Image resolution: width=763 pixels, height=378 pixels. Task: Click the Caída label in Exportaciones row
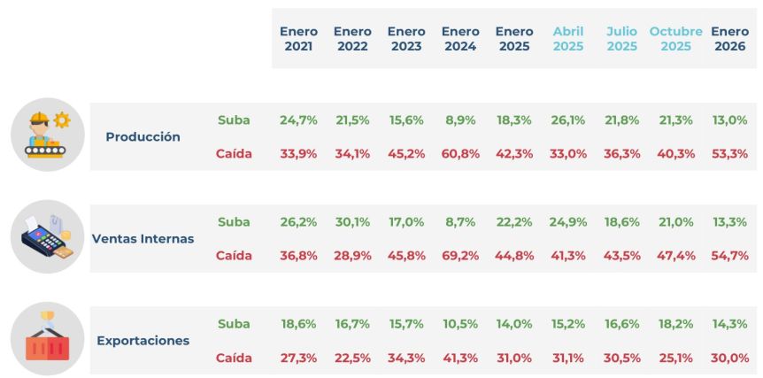[x=234, y=358]
